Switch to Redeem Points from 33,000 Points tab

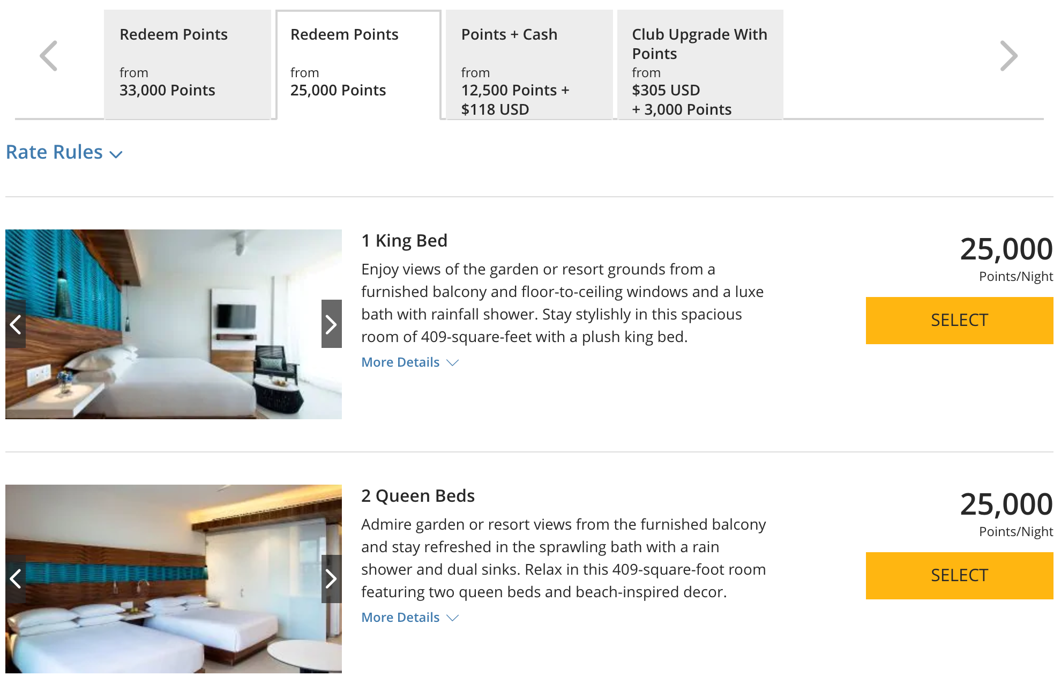(187, 64)
